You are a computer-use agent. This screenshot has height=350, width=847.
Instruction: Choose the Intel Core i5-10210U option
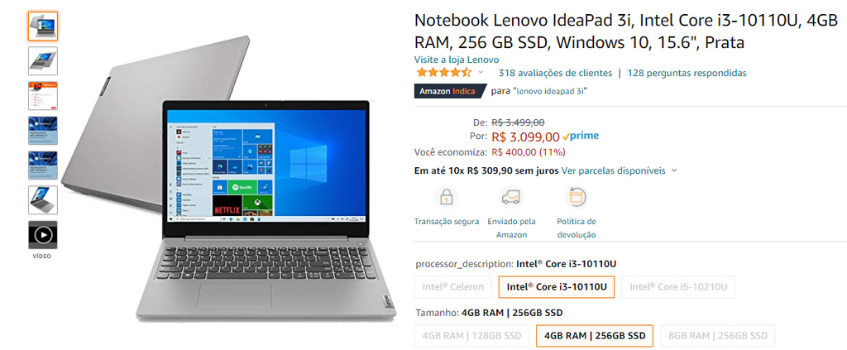[x=678, y=287]
